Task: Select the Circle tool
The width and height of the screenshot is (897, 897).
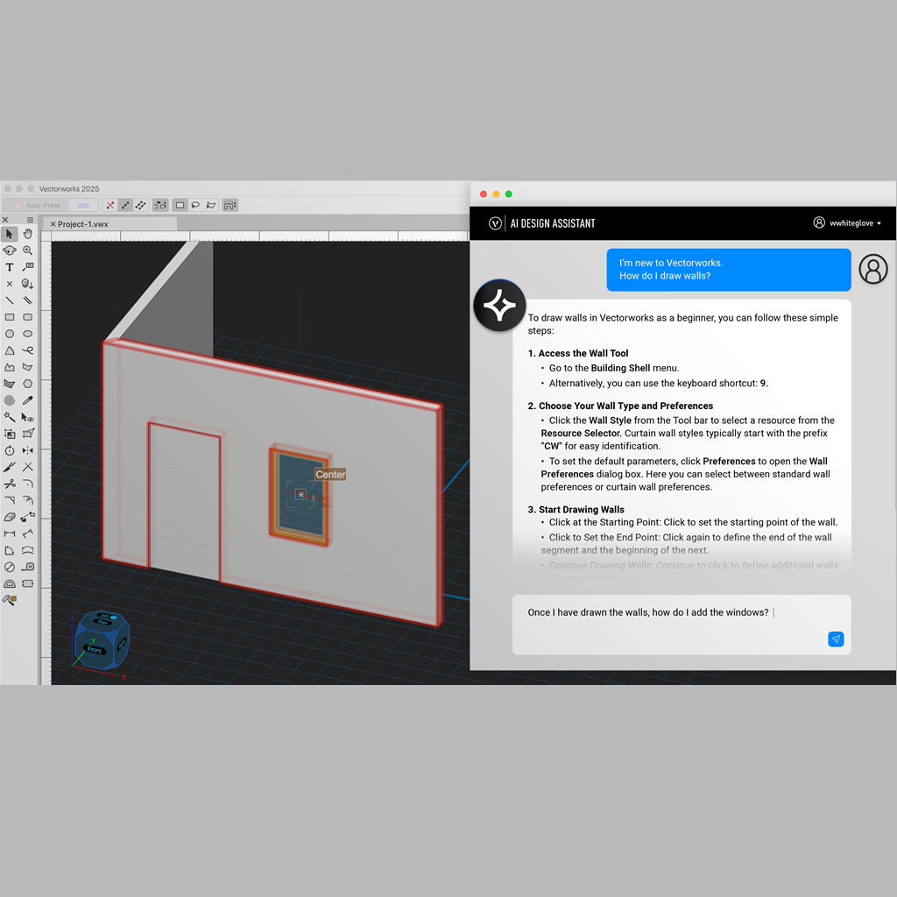Action: click(x=9, y=334)
